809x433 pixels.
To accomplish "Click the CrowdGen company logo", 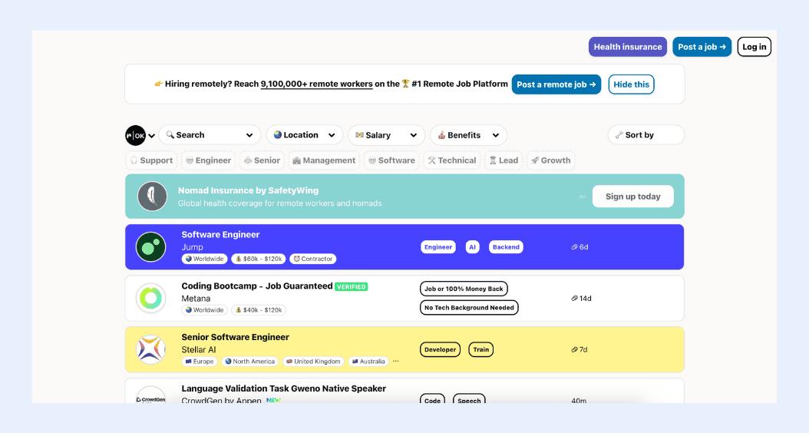I will 150,396.
